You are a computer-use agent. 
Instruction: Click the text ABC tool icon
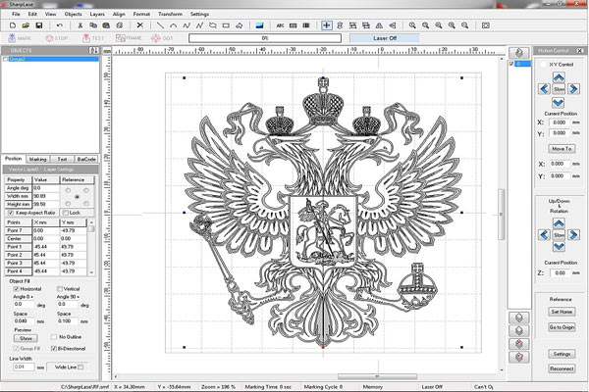coord(280,24)
